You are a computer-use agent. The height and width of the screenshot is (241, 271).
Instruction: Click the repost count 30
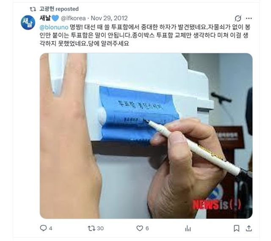[100, 228]
